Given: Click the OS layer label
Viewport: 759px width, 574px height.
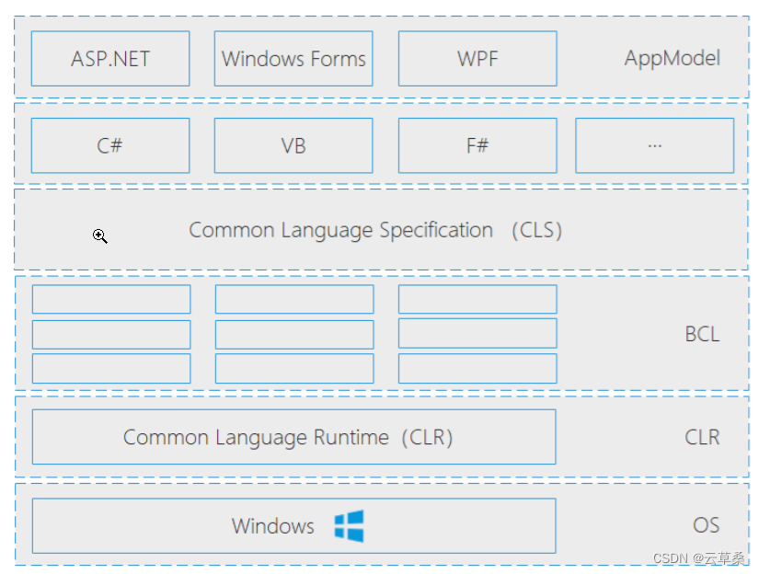Looking at the screenshot, I should coord(706,526).
